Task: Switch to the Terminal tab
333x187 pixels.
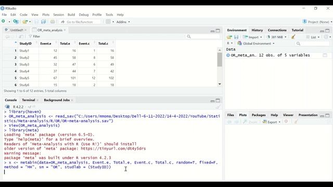Action: 29,100
